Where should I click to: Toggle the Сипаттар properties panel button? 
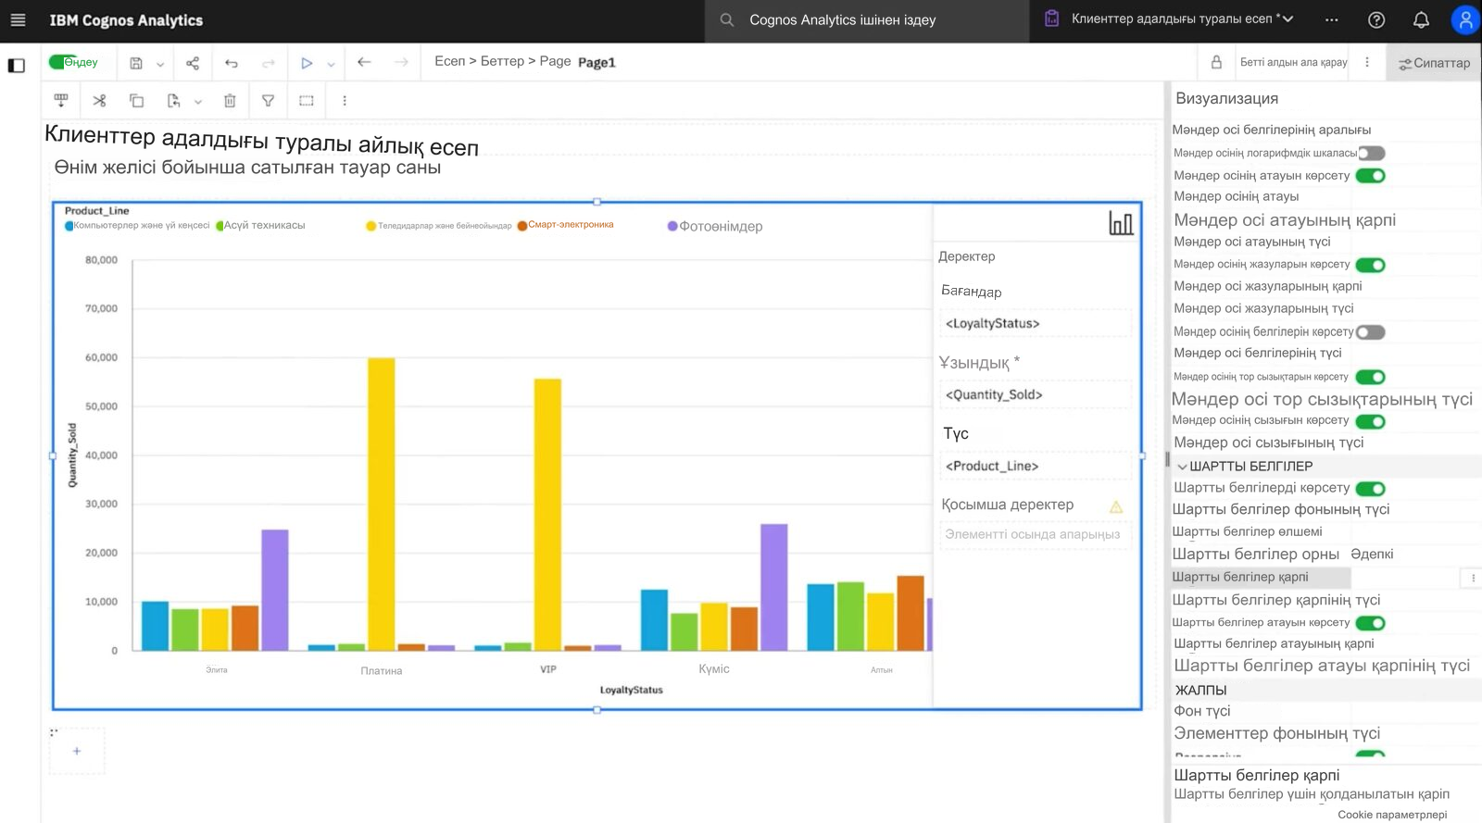point(1434,63)
